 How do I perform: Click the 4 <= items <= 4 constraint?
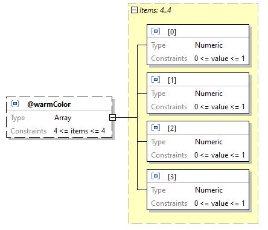tap(79, 131)
